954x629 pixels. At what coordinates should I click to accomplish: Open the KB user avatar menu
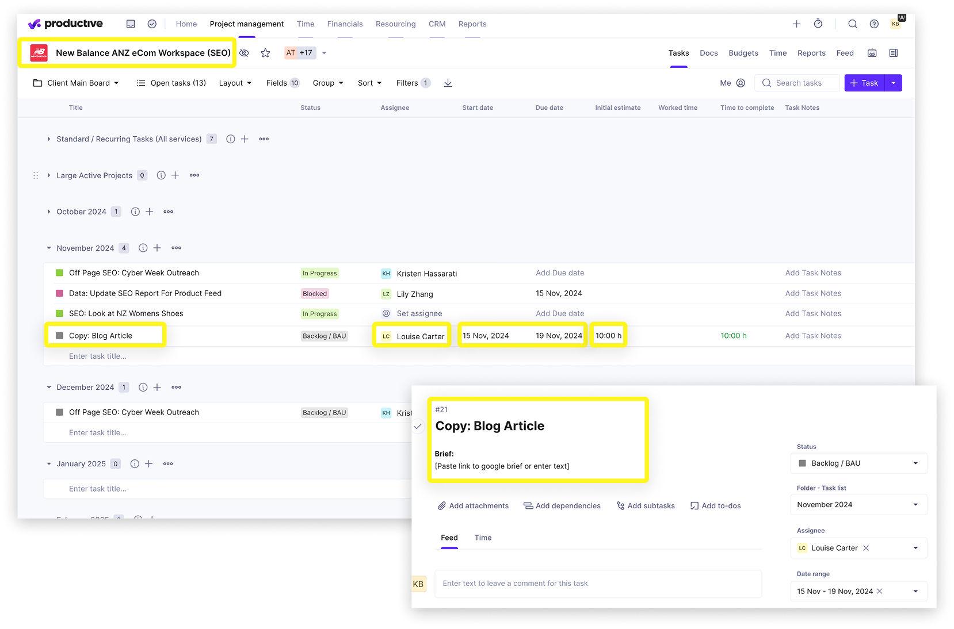click(896, 24)
